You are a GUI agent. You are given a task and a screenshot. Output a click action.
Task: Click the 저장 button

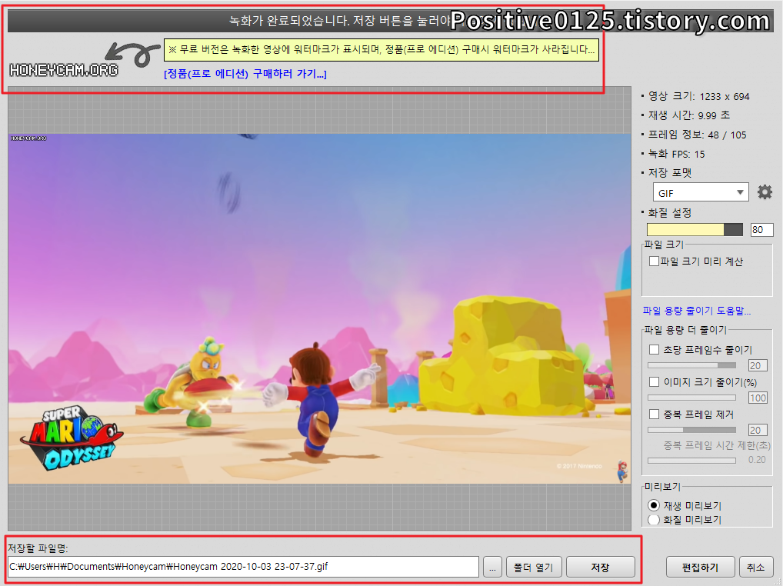(x=600, y=567)
